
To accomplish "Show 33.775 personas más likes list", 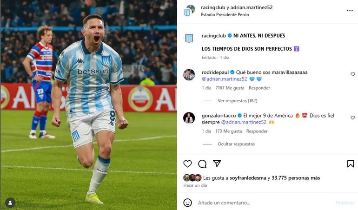I will click(296, 178).
